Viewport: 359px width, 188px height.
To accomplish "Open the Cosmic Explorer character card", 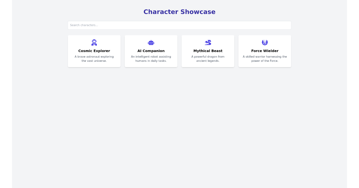I will [x=94, y=51].
